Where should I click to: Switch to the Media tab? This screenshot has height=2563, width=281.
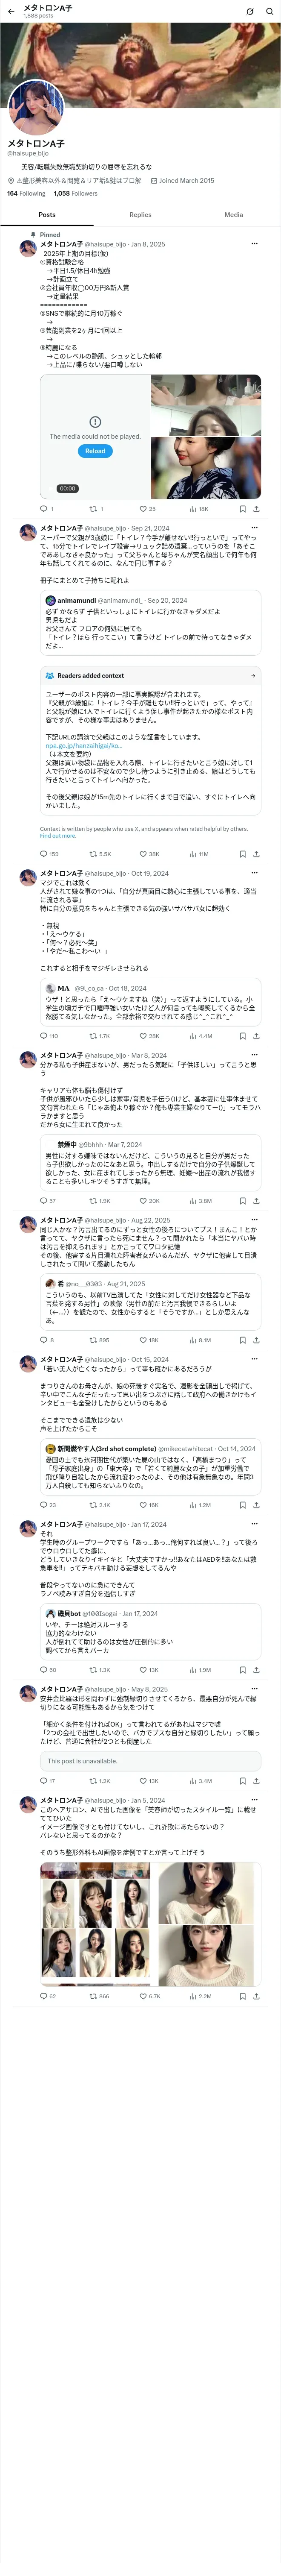point(233,214)
